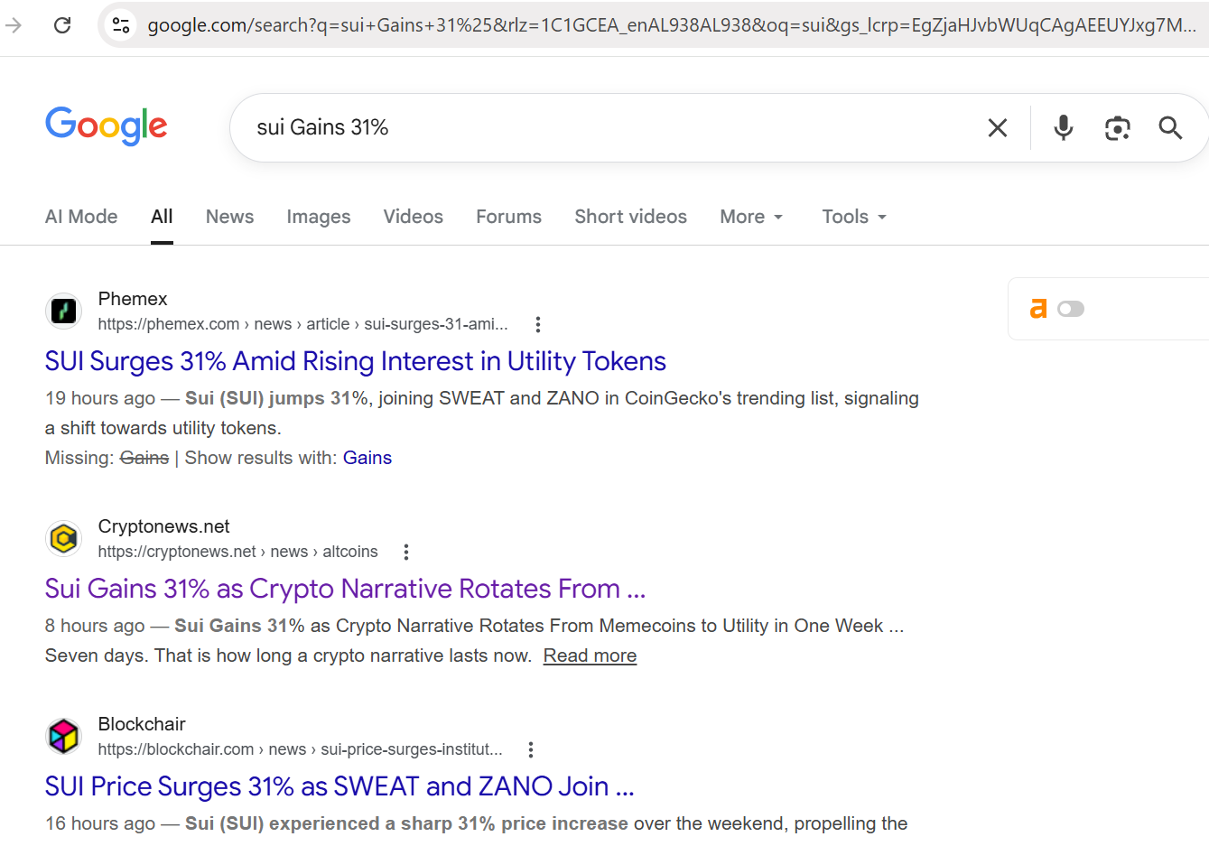This screenshot has height=846, width=1209.
Task: Click the '16 hours ago' snippet text
Action: pyautogui.click(x=100, y=823)
